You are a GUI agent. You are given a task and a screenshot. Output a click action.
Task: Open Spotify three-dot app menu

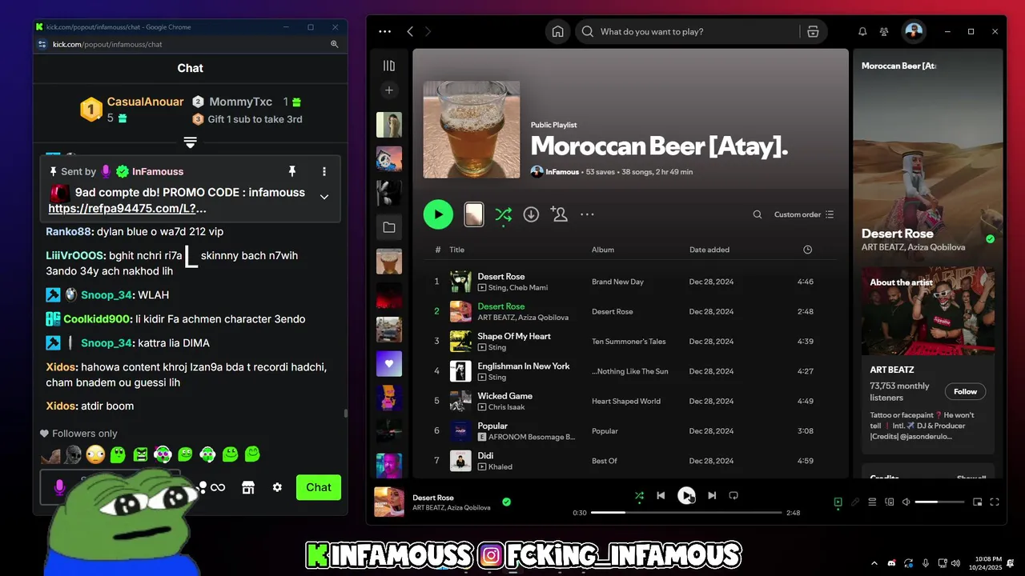pyautogui.click(x=384, y=32)
